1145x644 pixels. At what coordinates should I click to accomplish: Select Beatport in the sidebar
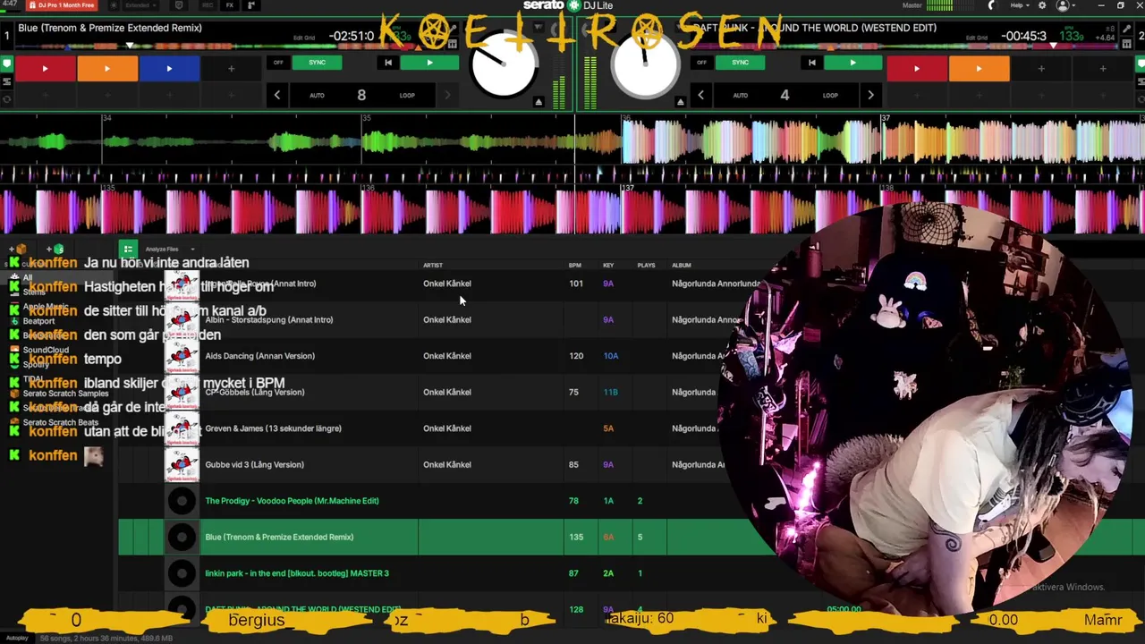point(38,321)
